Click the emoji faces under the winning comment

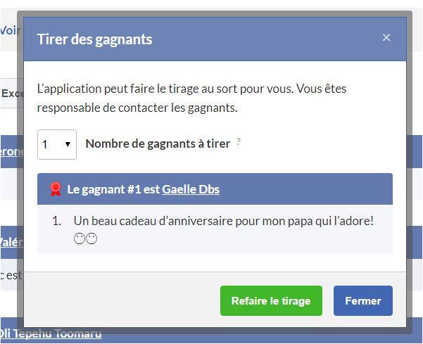[85, 239]
